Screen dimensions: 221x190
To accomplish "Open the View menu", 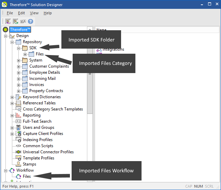I will click(x=34, y=13).
